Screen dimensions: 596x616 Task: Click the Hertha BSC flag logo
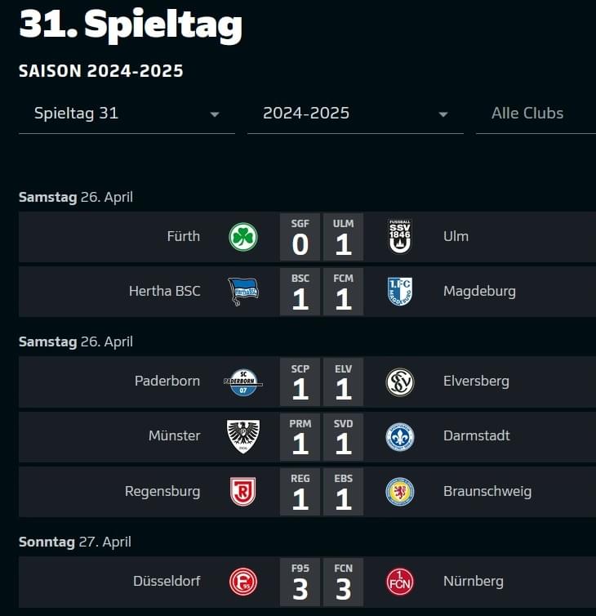243,292
